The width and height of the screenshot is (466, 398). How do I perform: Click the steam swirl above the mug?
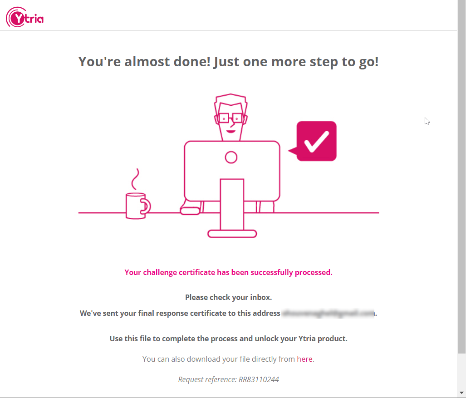[x=135, y=179]
